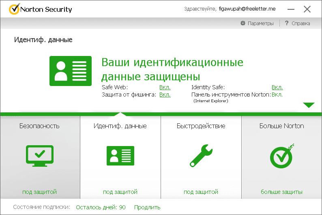Click the Справка question mark icon
This screenshot has width=322, height=215.
coord(287,23)
